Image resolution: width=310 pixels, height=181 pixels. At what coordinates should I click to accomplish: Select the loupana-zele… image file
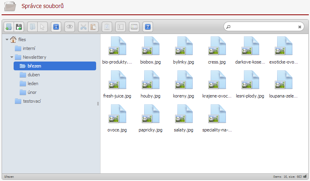point(283,84)
